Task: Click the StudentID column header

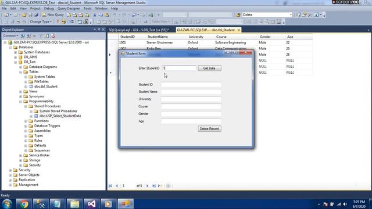Action: point(132,37)
